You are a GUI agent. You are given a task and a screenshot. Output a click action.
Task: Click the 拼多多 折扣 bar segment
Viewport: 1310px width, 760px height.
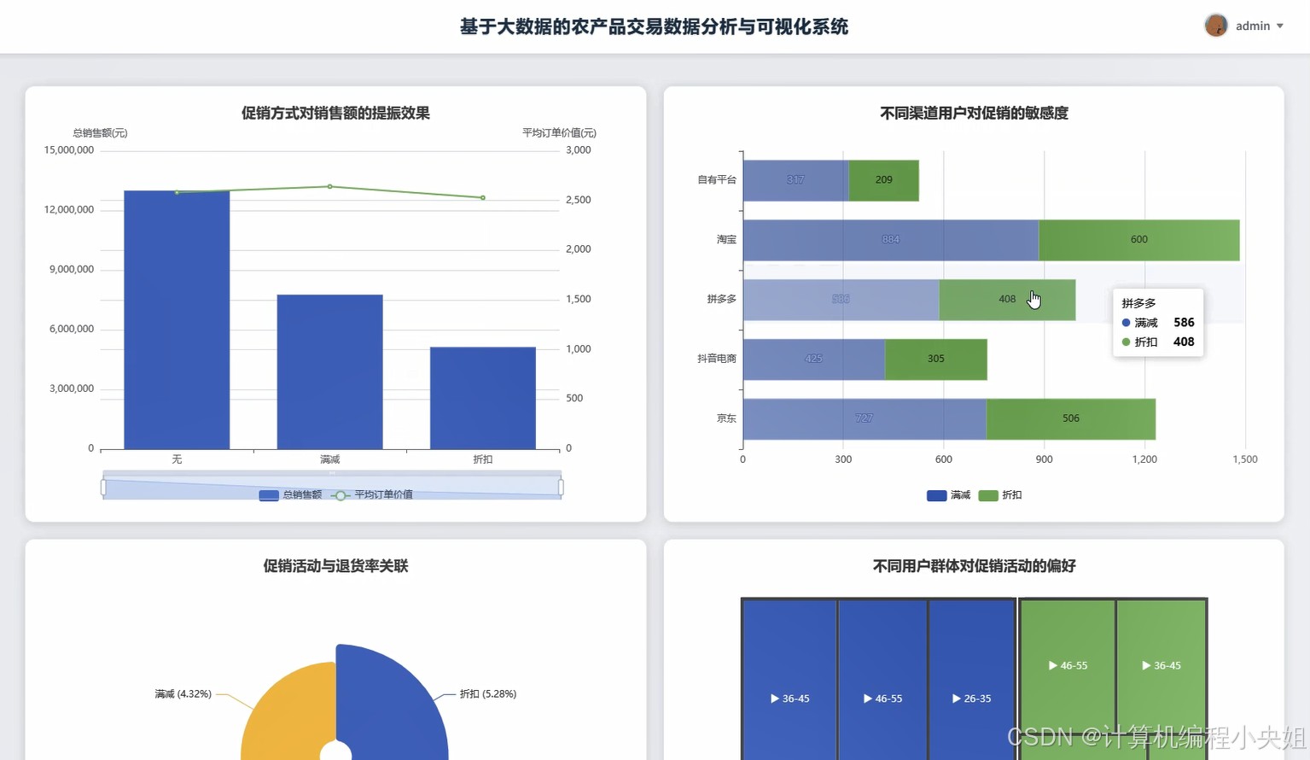tap(1007, 300)
